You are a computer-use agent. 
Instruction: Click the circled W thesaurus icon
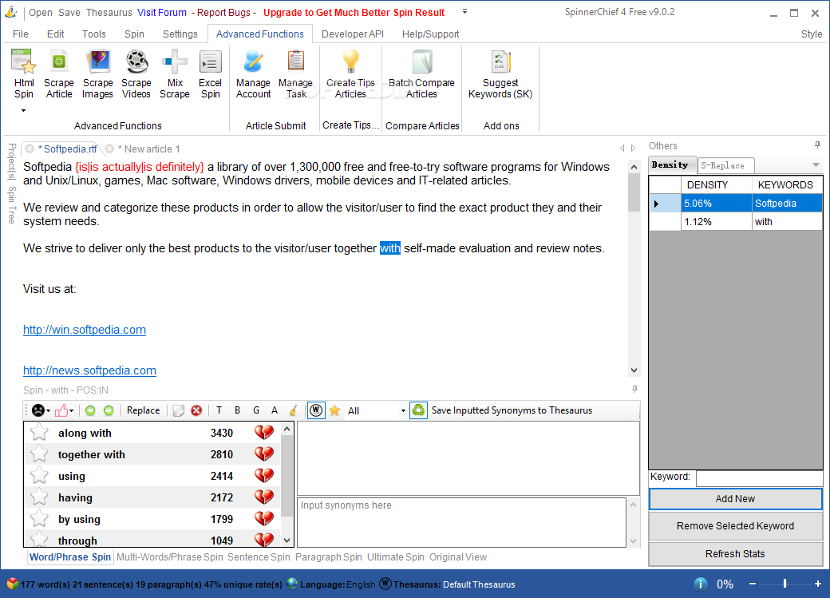tap(316, 410)
